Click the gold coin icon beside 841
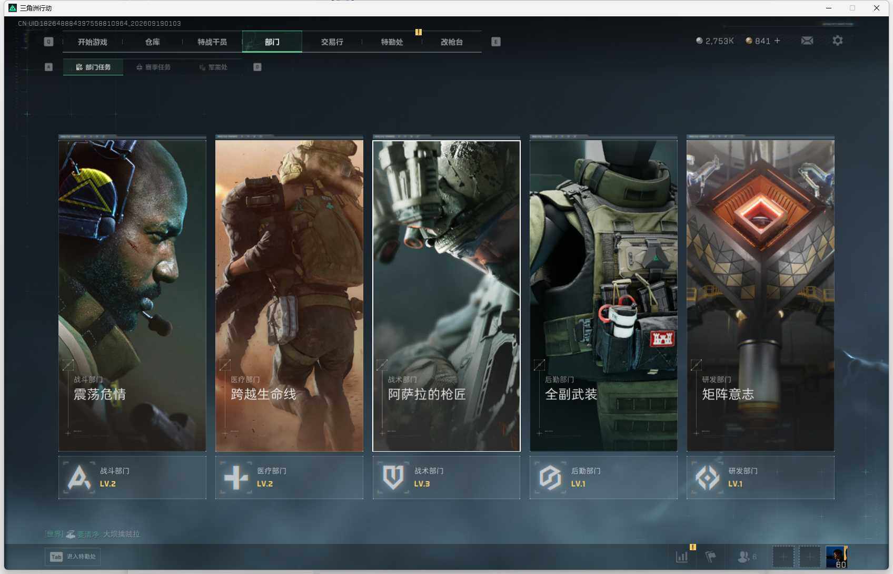Viewport: 893px width, 574px height. coord(749,41)
